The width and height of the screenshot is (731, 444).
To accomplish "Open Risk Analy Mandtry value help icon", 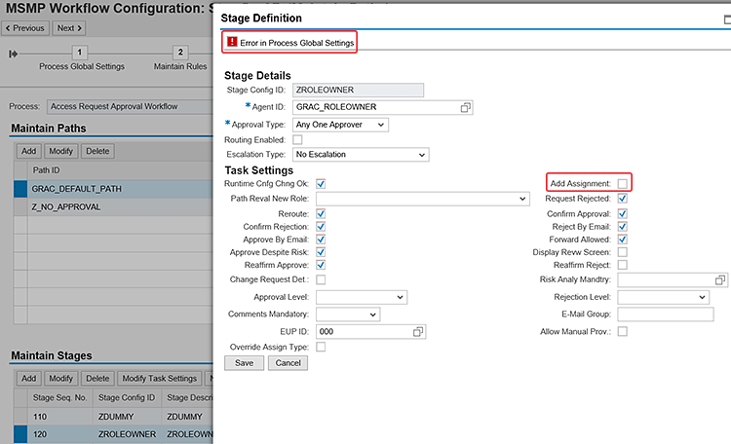I will point(720,279).
